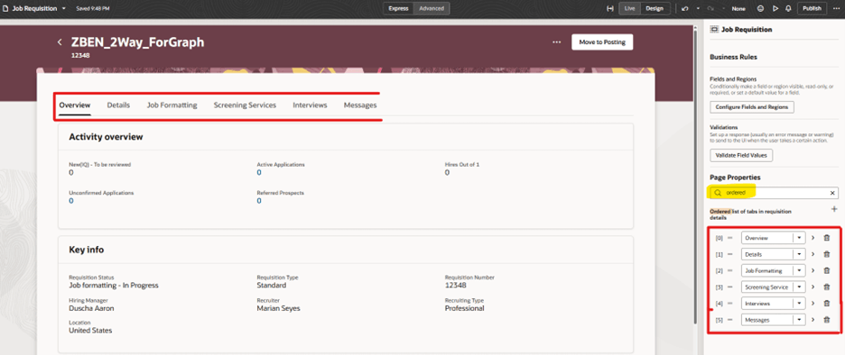Toggle Live view mode
Screen dimensions: 845x355
click(629, 9)
